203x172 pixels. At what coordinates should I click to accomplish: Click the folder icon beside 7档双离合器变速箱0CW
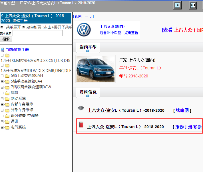[7, 87]
